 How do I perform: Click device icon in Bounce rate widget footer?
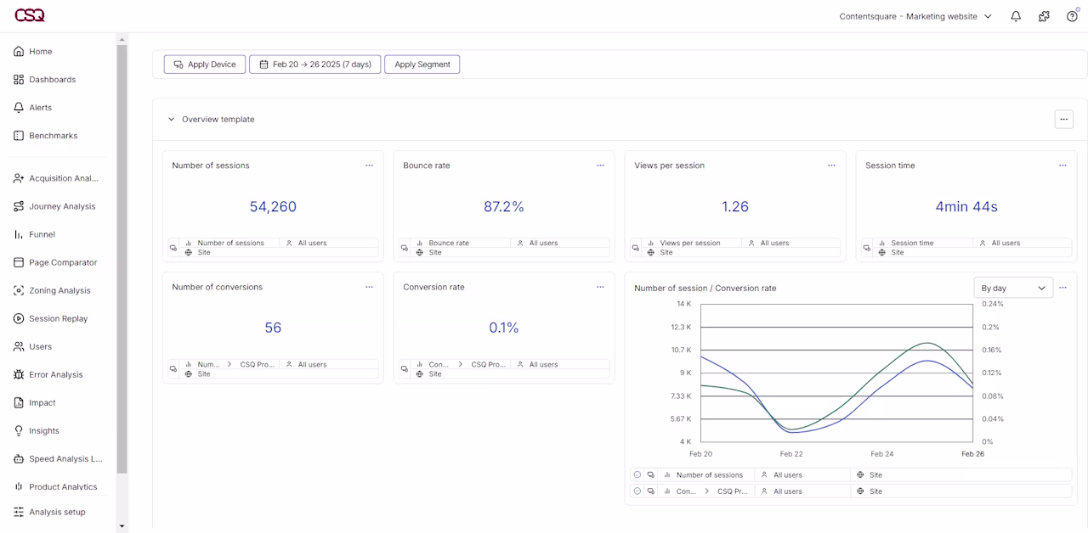(x=405, y=248)
